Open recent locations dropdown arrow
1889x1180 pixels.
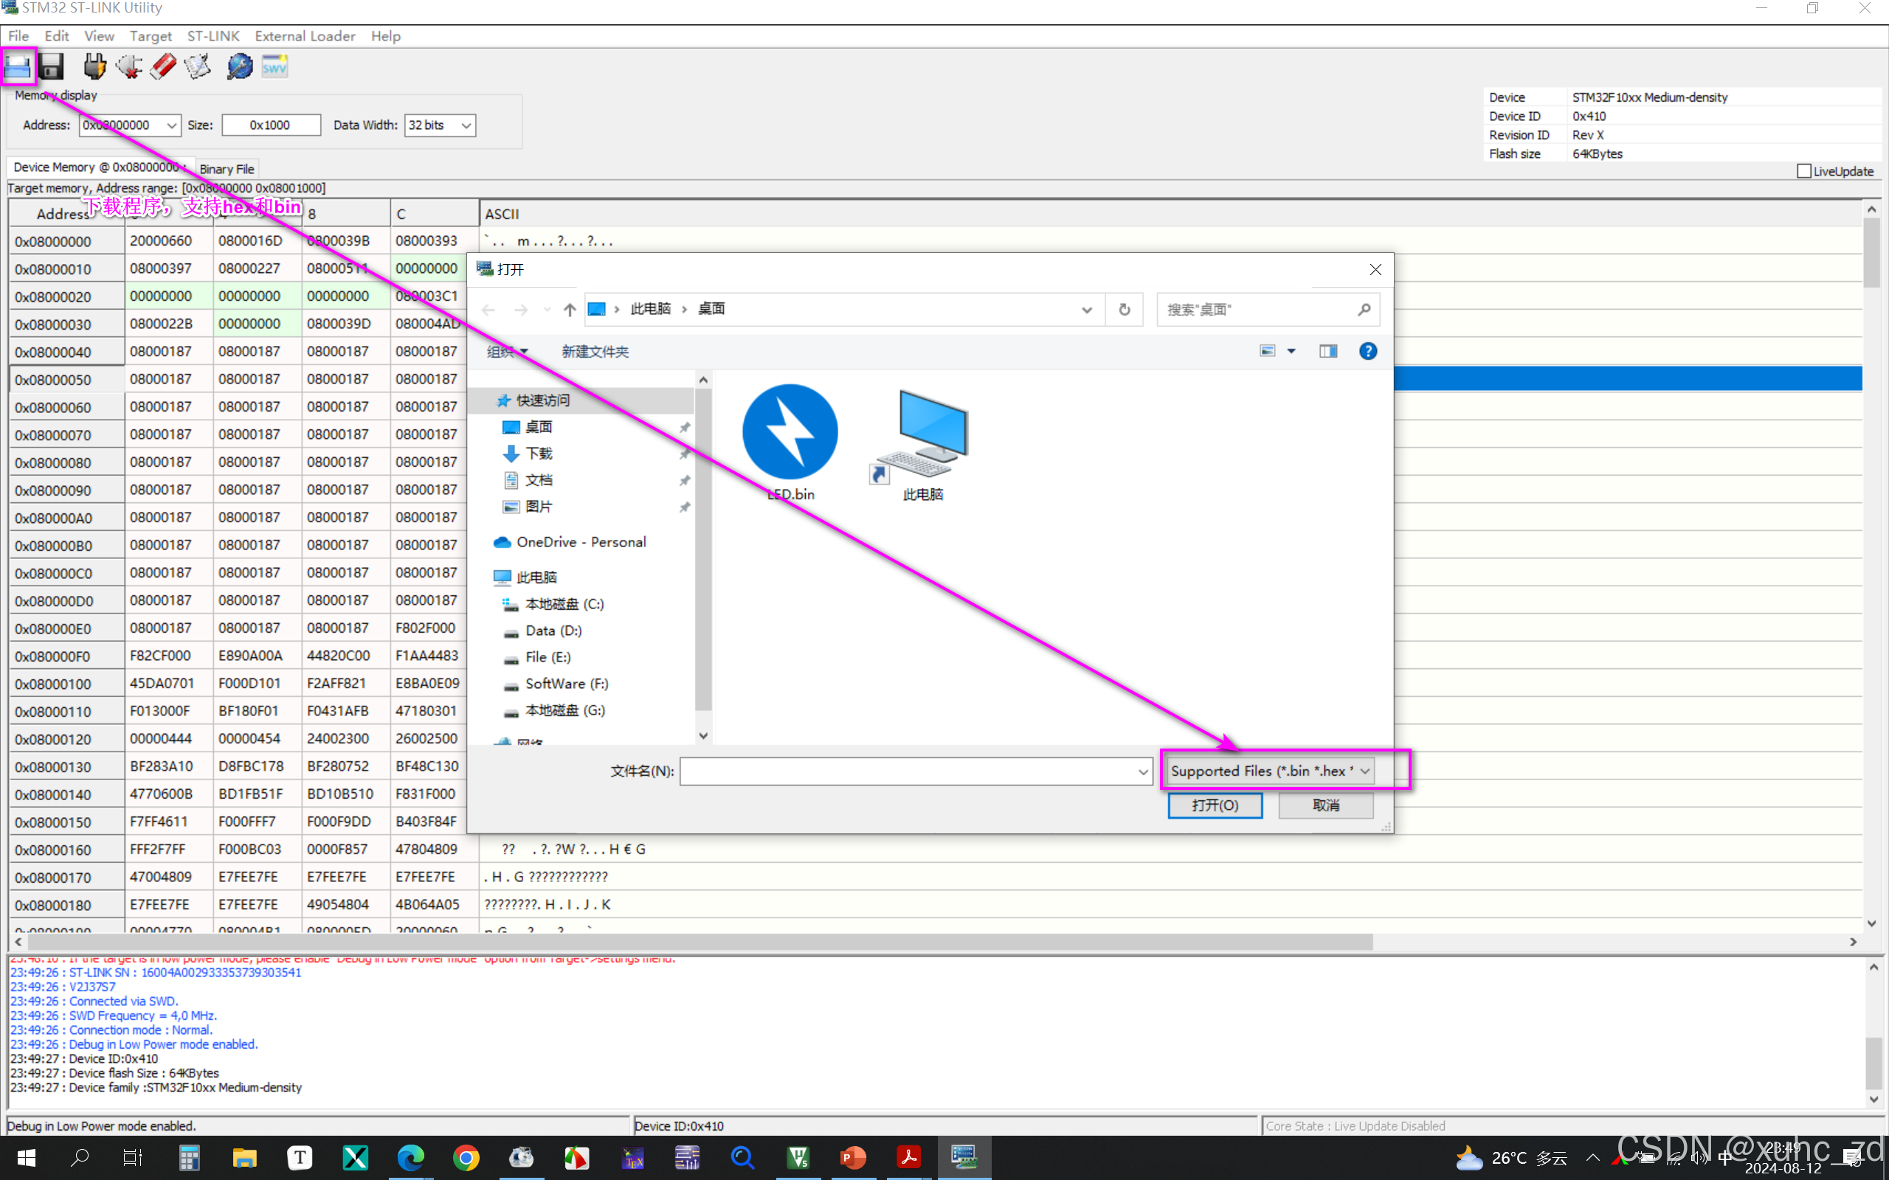(x=546, y=310)
